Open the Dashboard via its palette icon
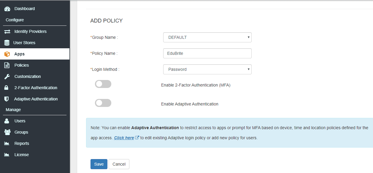373x173 pixels. [7, 8]
